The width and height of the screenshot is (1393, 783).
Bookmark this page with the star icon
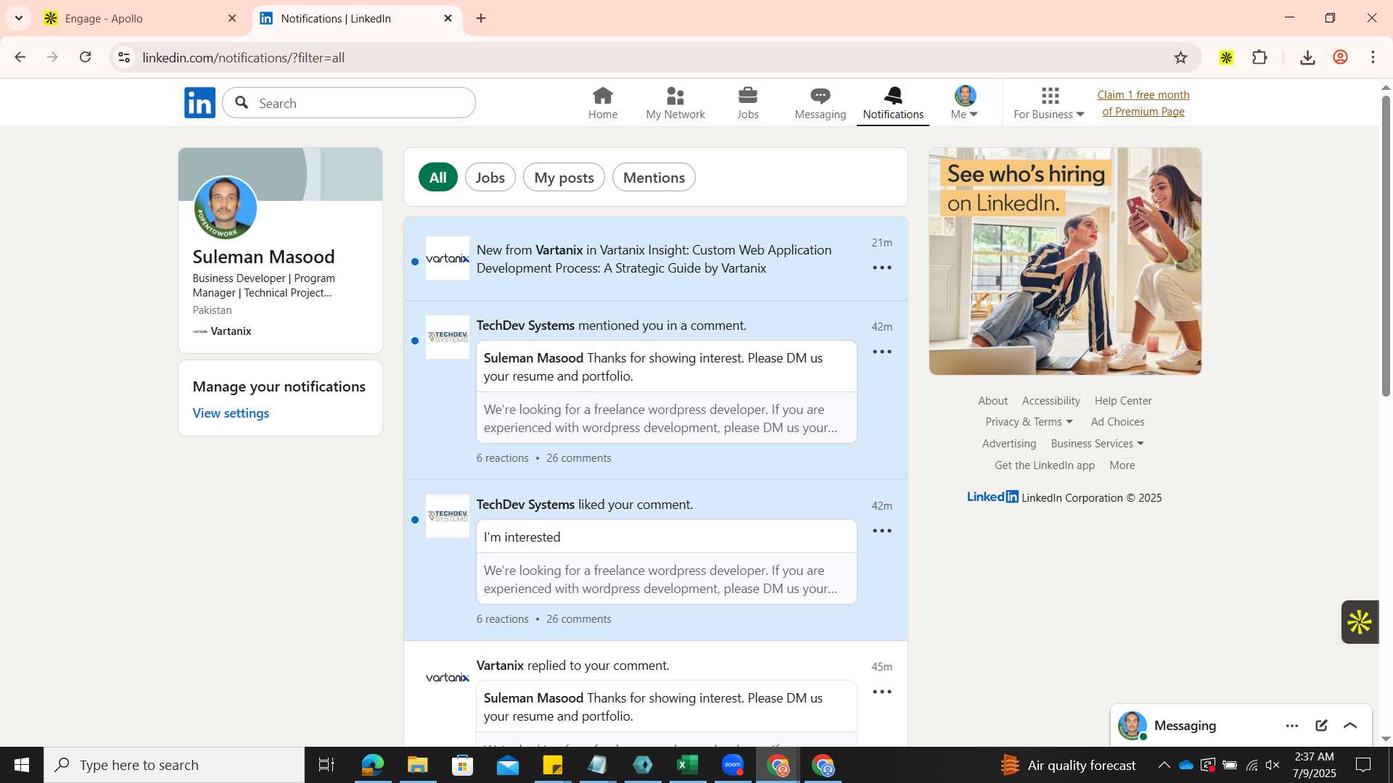1180,57
